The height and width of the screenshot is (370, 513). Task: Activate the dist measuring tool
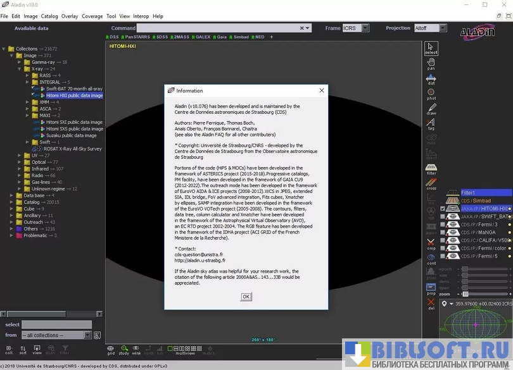pos(431,79)
